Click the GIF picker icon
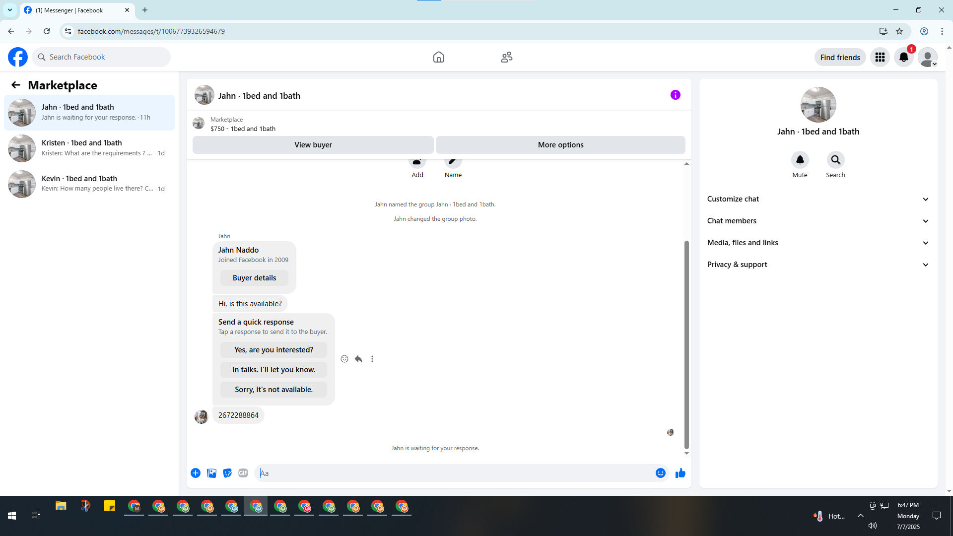 click(x=243, y=473)
